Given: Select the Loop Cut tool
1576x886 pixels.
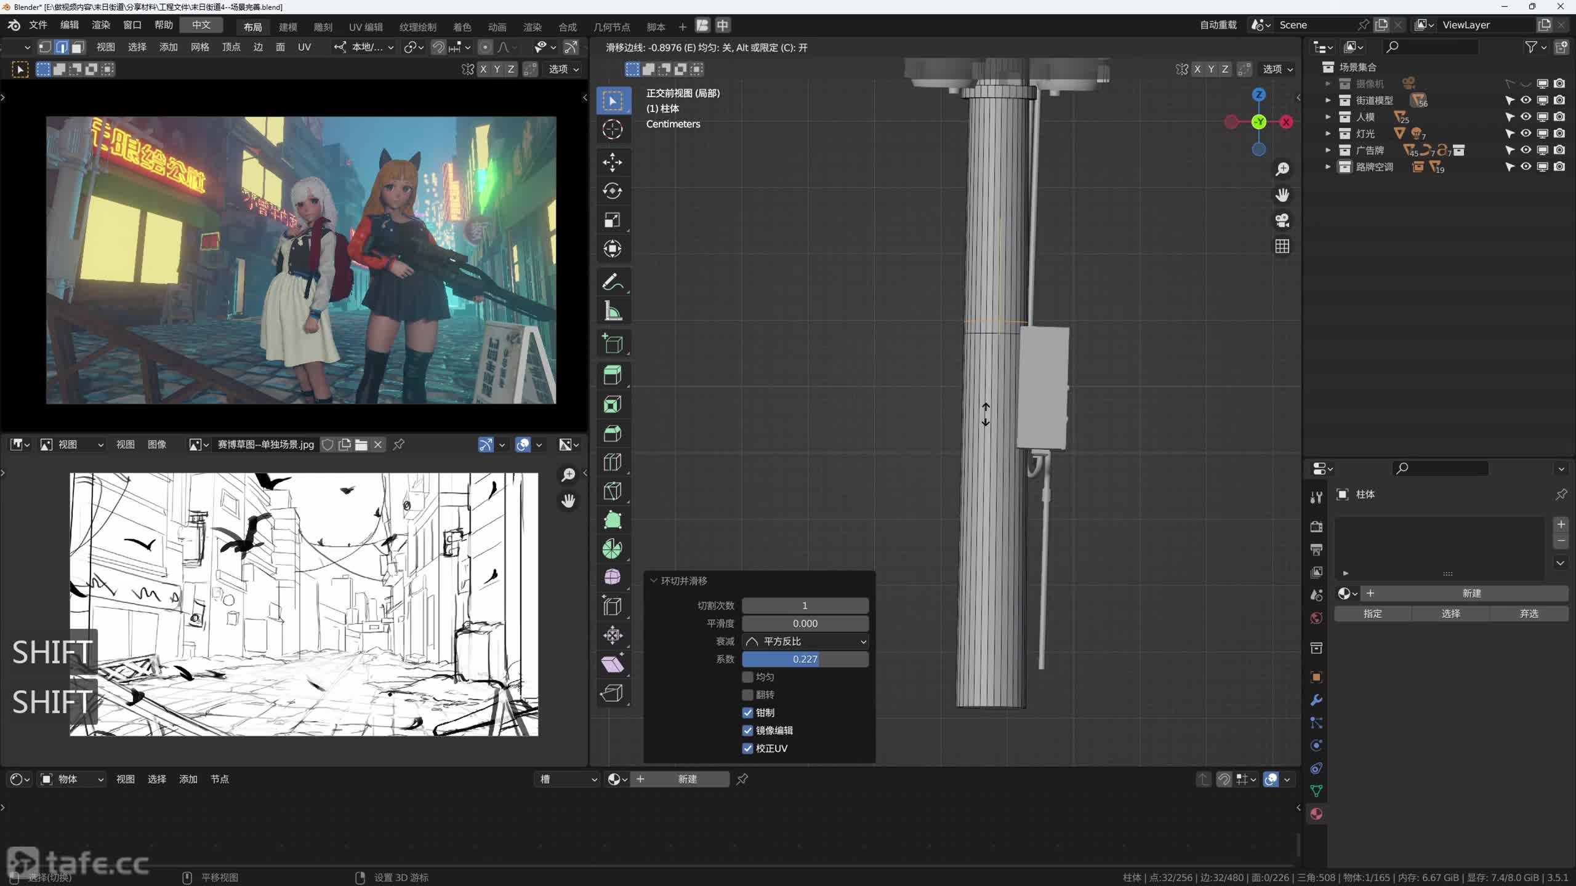Looking at the screenshot, I should (613, 462).
